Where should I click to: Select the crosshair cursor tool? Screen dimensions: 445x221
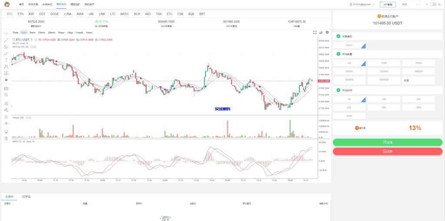tap(6, 33)
